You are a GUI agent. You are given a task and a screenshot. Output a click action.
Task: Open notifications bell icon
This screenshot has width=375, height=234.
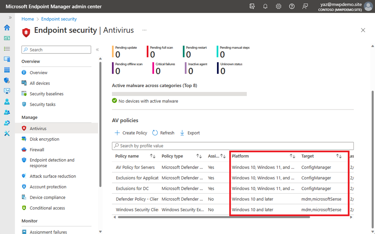[265, 7]
